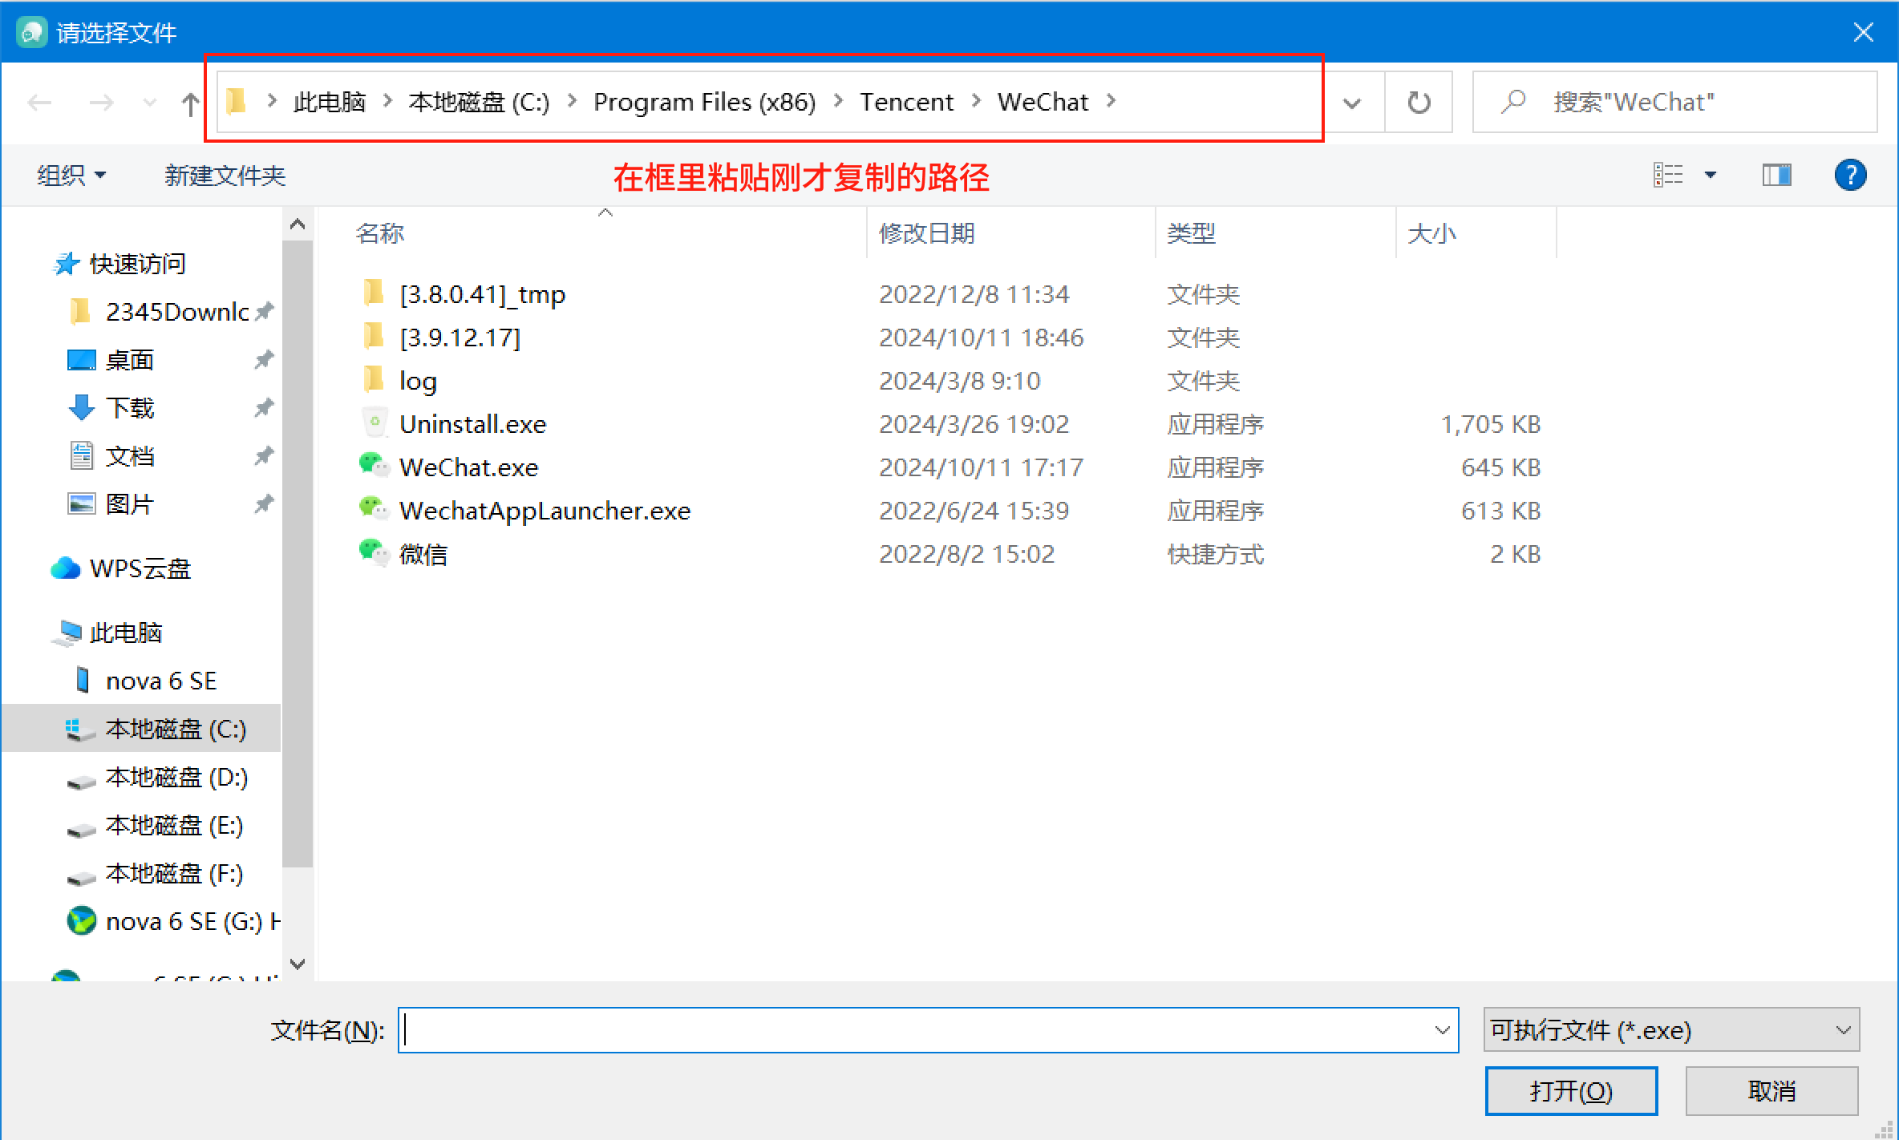Open the [3.9.12.17] folder
Screen dimensions: 1899x1140
click(460, 338)
